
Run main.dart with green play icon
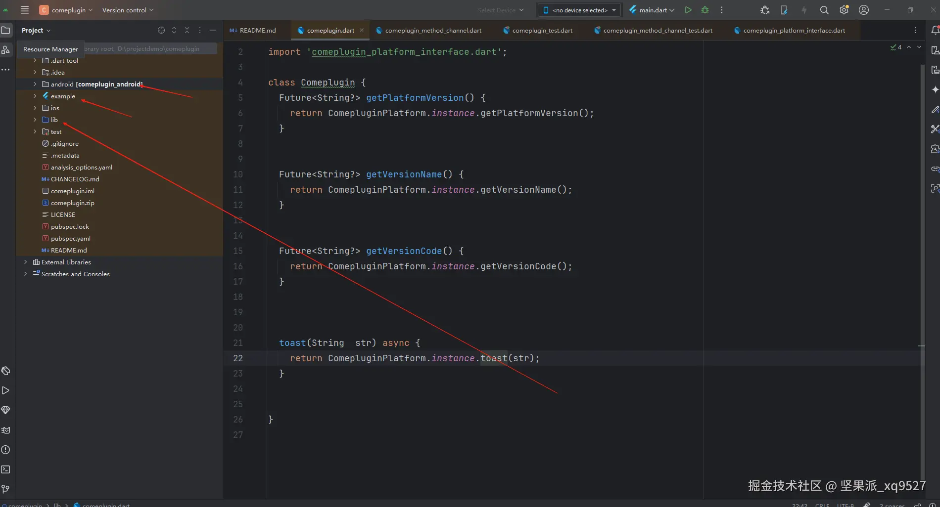(x=688, y=10)
